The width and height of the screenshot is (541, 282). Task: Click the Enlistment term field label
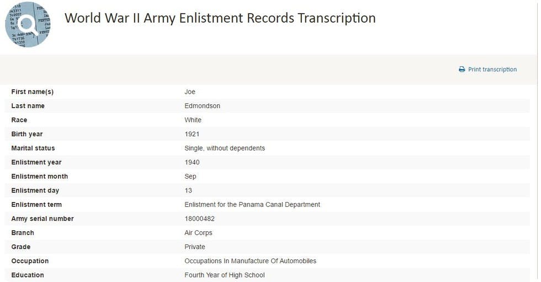pos(36,205)
